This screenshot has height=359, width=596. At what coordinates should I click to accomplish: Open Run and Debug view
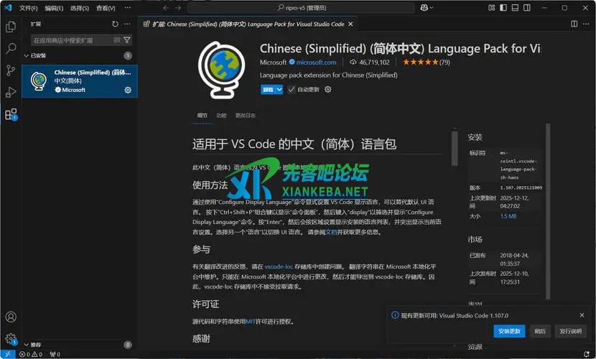(11, 92)
